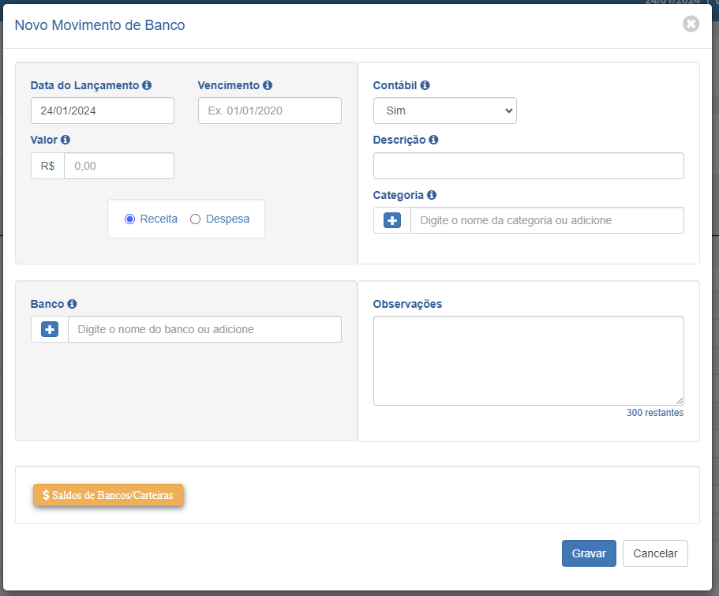Click the Observações text area

528,361
